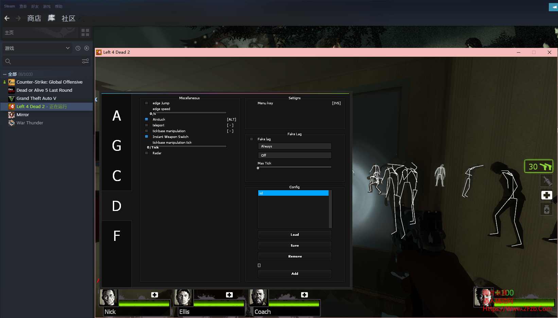Enable the Radar checkbox
558x318 pixels.
click(x=146, y=153)
